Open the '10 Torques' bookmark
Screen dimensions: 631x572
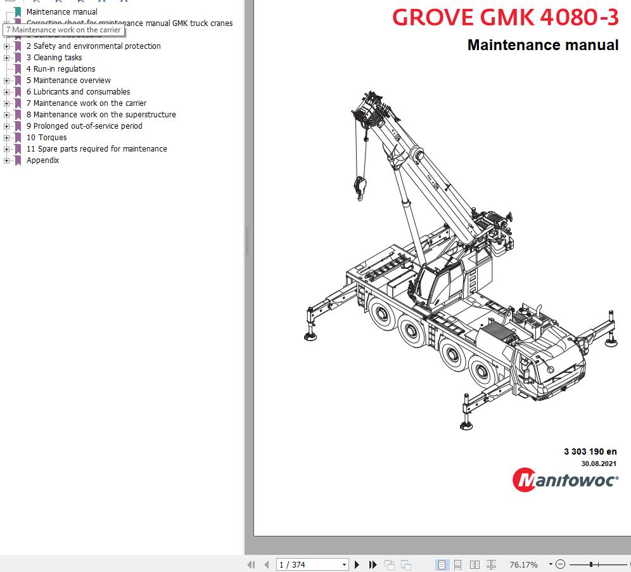pyautogui.click(x=47, y=138)
